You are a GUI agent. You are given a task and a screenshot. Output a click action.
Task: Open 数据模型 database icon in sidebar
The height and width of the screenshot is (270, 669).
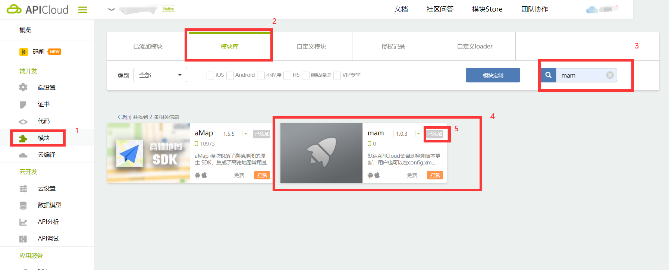point(23,205)
